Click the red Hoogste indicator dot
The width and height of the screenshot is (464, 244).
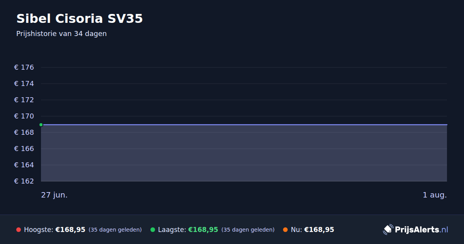pos(19,230)
